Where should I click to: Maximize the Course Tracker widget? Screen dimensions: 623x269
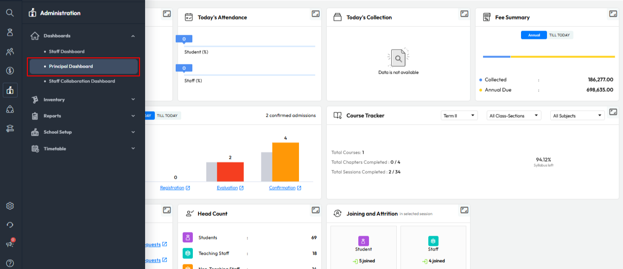tap(613, 112)
